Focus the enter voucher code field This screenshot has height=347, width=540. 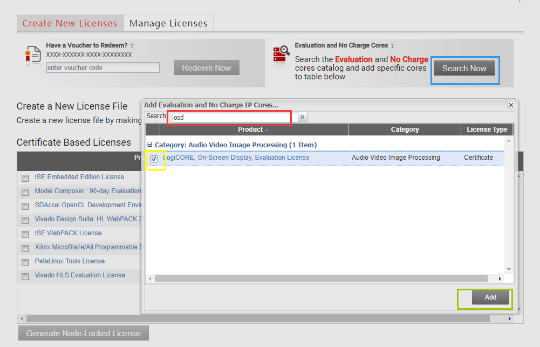point(103,67)
